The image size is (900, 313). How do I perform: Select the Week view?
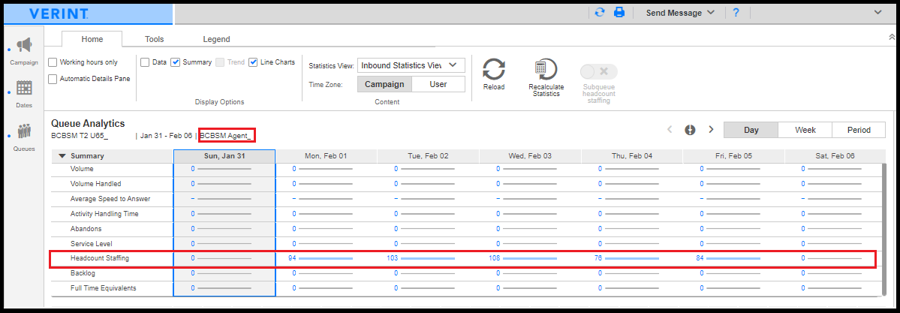[805, 130]
